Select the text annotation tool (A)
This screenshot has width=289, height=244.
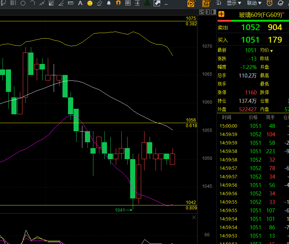click(80, 3)
